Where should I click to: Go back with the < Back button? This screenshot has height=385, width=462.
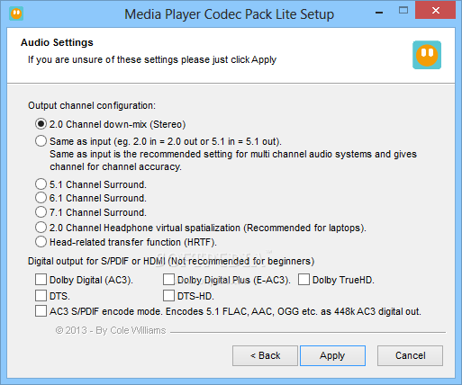pos(265,355)
